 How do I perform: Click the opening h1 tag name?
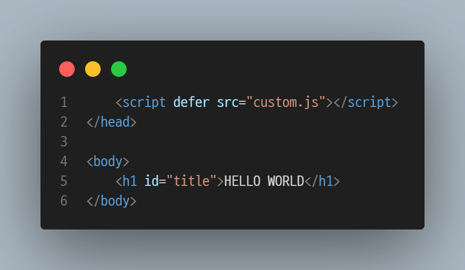tap(130, 181)
